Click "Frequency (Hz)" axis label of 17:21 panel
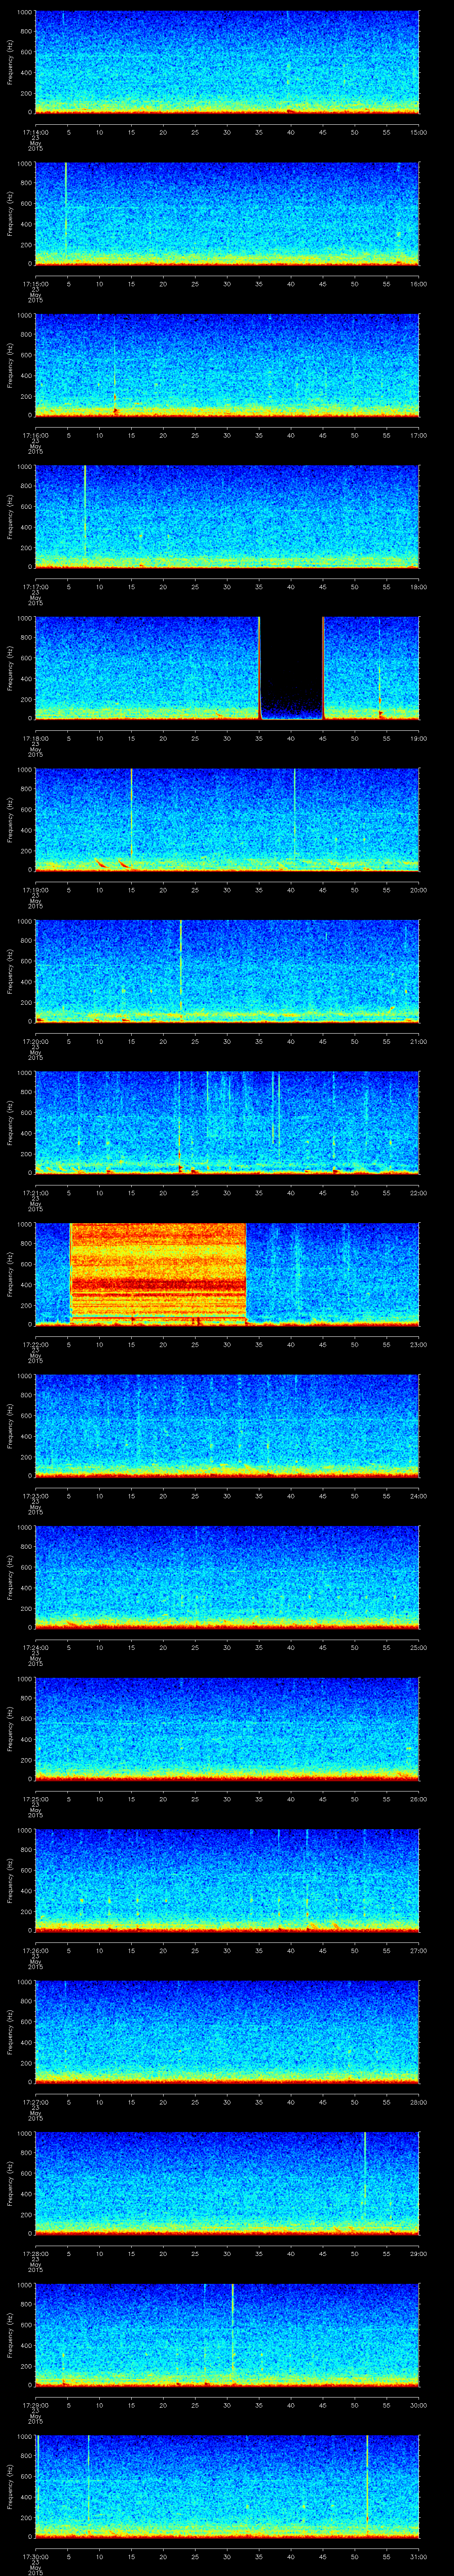This screenshot has height=2576, width=454. tap(10, 1122)
